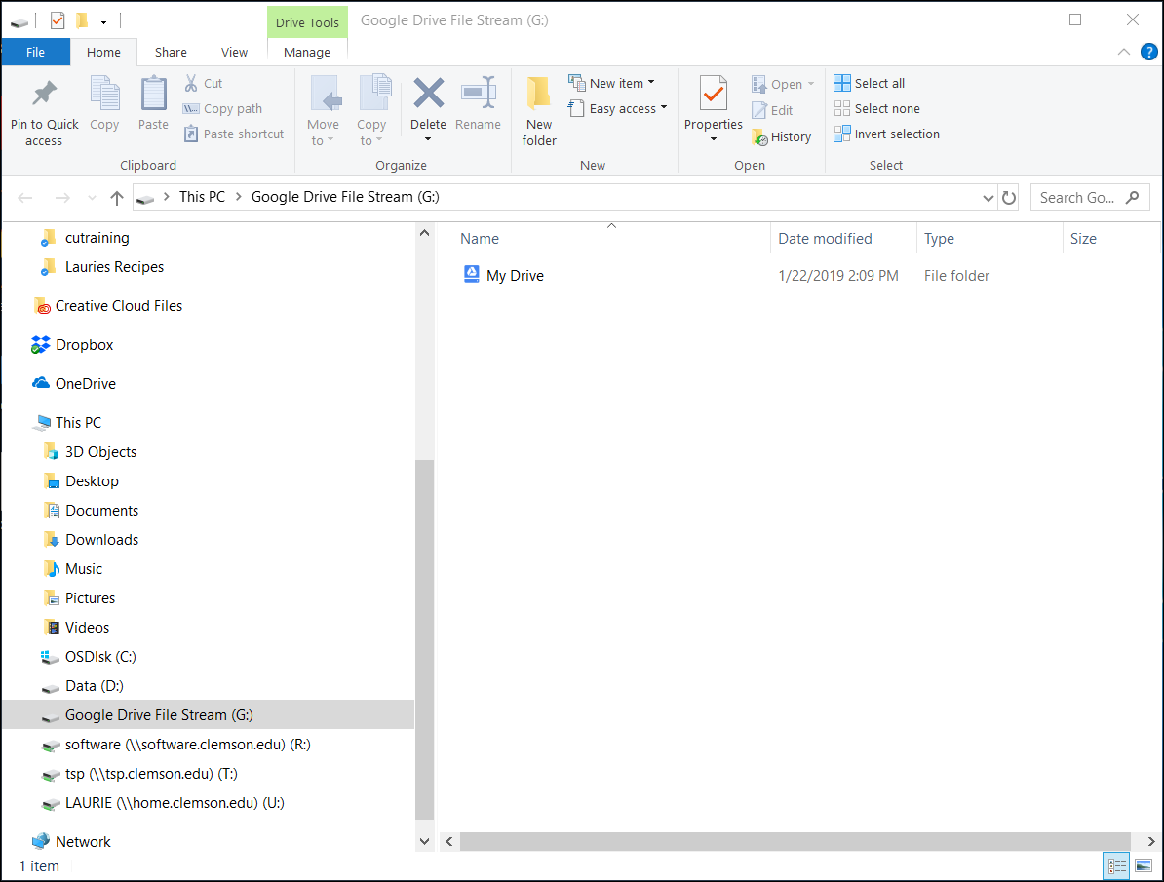Click the Paste clipboard icon
Screen dimensions: 1164x882
[x=154, y=94]
